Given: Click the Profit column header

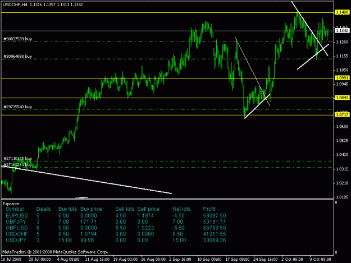Looking at the screenshot, I should (x=209, y=209).
